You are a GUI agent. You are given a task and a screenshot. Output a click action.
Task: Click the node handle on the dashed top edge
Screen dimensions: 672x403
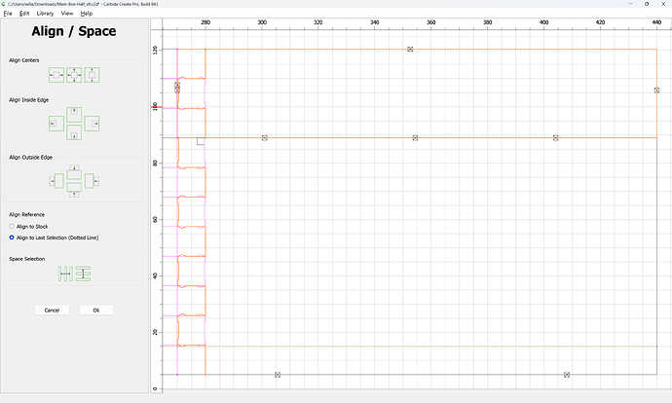[410, 50]
